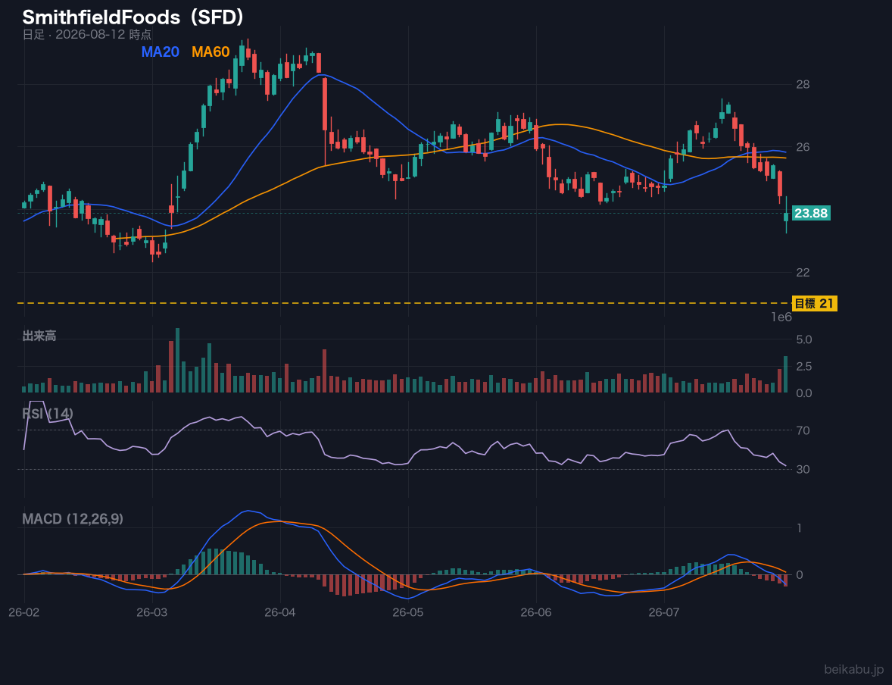
Task: Click the 1e6 volume scale note
Action: pyautogui.click(x=781, y=317)
